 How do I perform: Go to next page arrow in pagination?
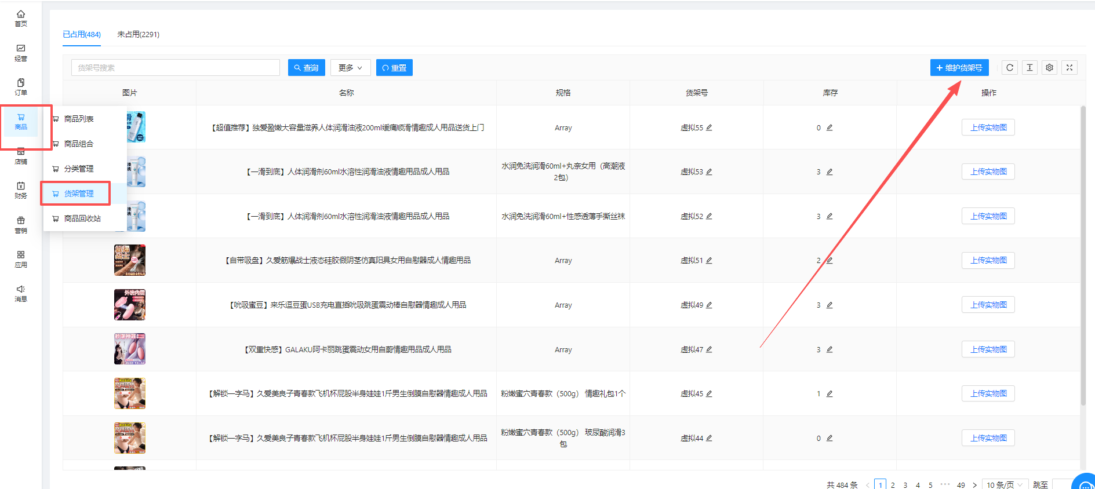[974, 485]
